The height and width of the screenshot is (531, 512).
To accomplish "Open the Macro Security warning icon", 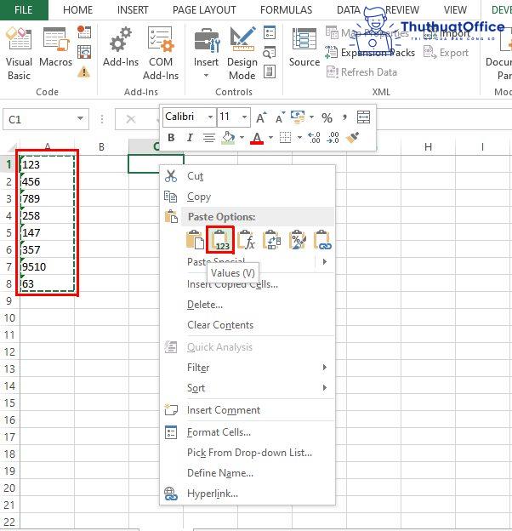I will [x=84, y=71].
